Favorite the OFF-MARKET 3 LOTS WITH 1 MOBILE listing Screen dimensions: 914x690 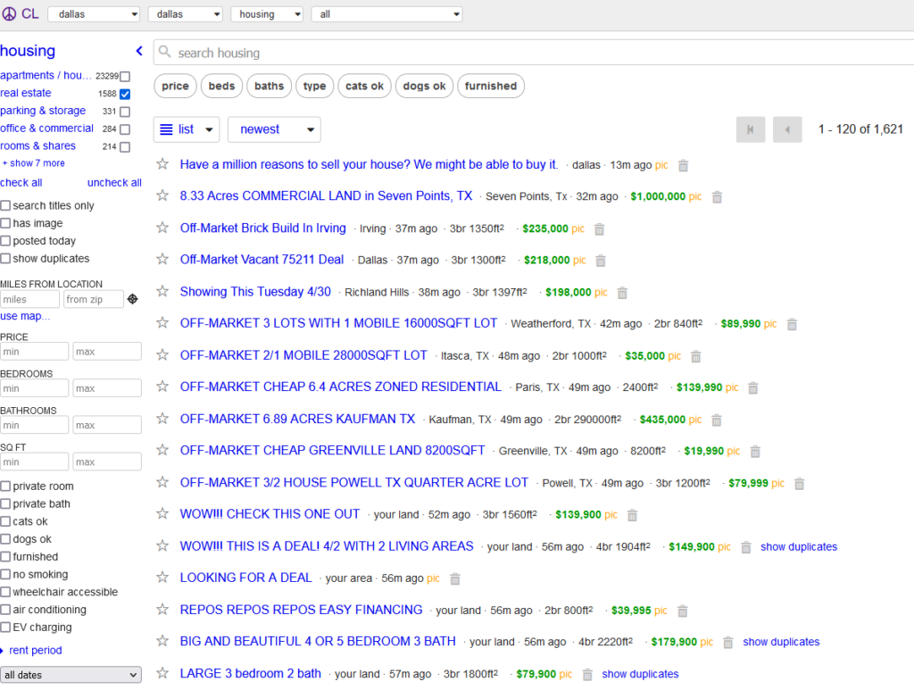[x=162, y=323]
